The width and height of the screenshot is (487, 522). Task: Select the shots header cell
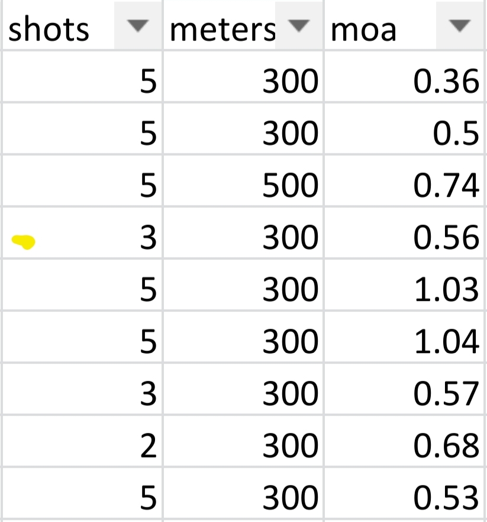(x=82, y=25)
